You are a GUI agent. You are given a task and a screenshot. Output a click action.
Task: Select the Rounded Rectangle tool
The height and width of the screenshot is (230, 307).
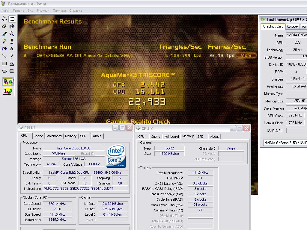coord(12,71)
